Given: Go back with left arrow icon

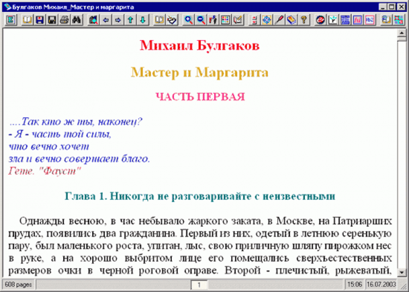Looking at the screenshot, I should click(106, 20).
